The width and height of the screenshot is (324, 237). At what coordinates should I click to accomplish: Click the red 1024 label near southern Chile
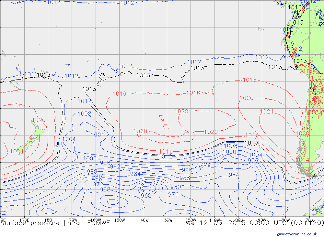tap(303, 160)
